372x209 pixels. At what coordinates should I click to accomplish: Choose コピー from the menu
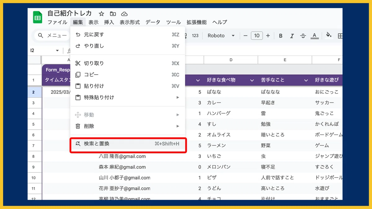[127, 75]
